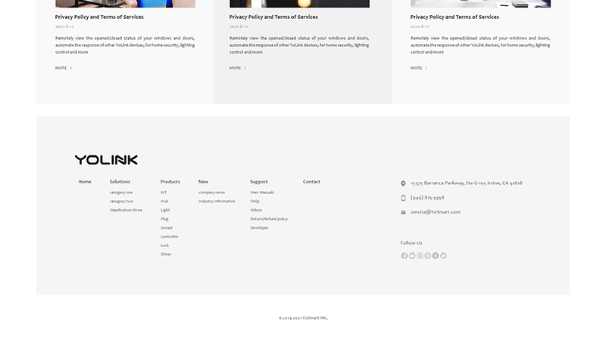
Task: Open the New footer heading
Action: (203, 182)
